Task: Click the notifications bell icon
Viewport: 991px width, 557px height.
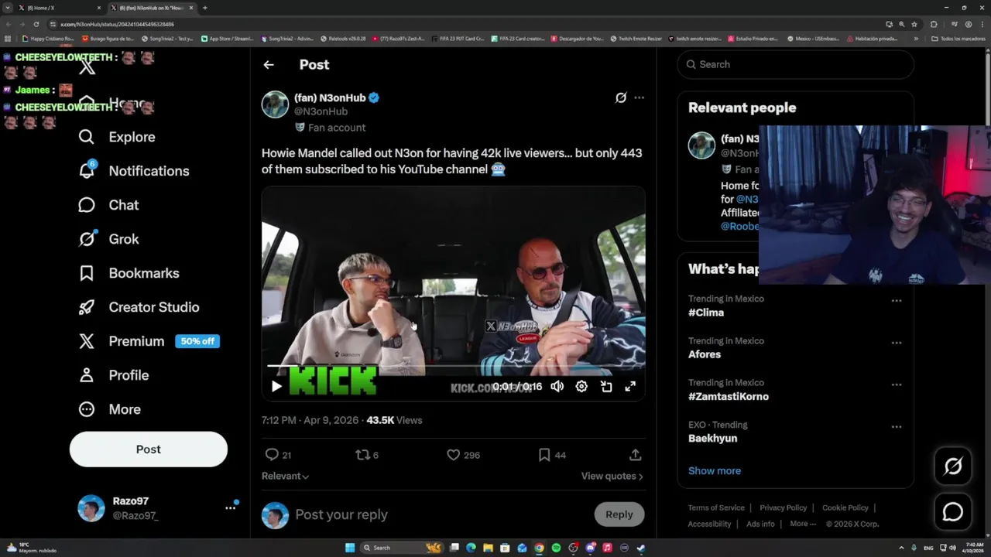Action: [87, 171]
